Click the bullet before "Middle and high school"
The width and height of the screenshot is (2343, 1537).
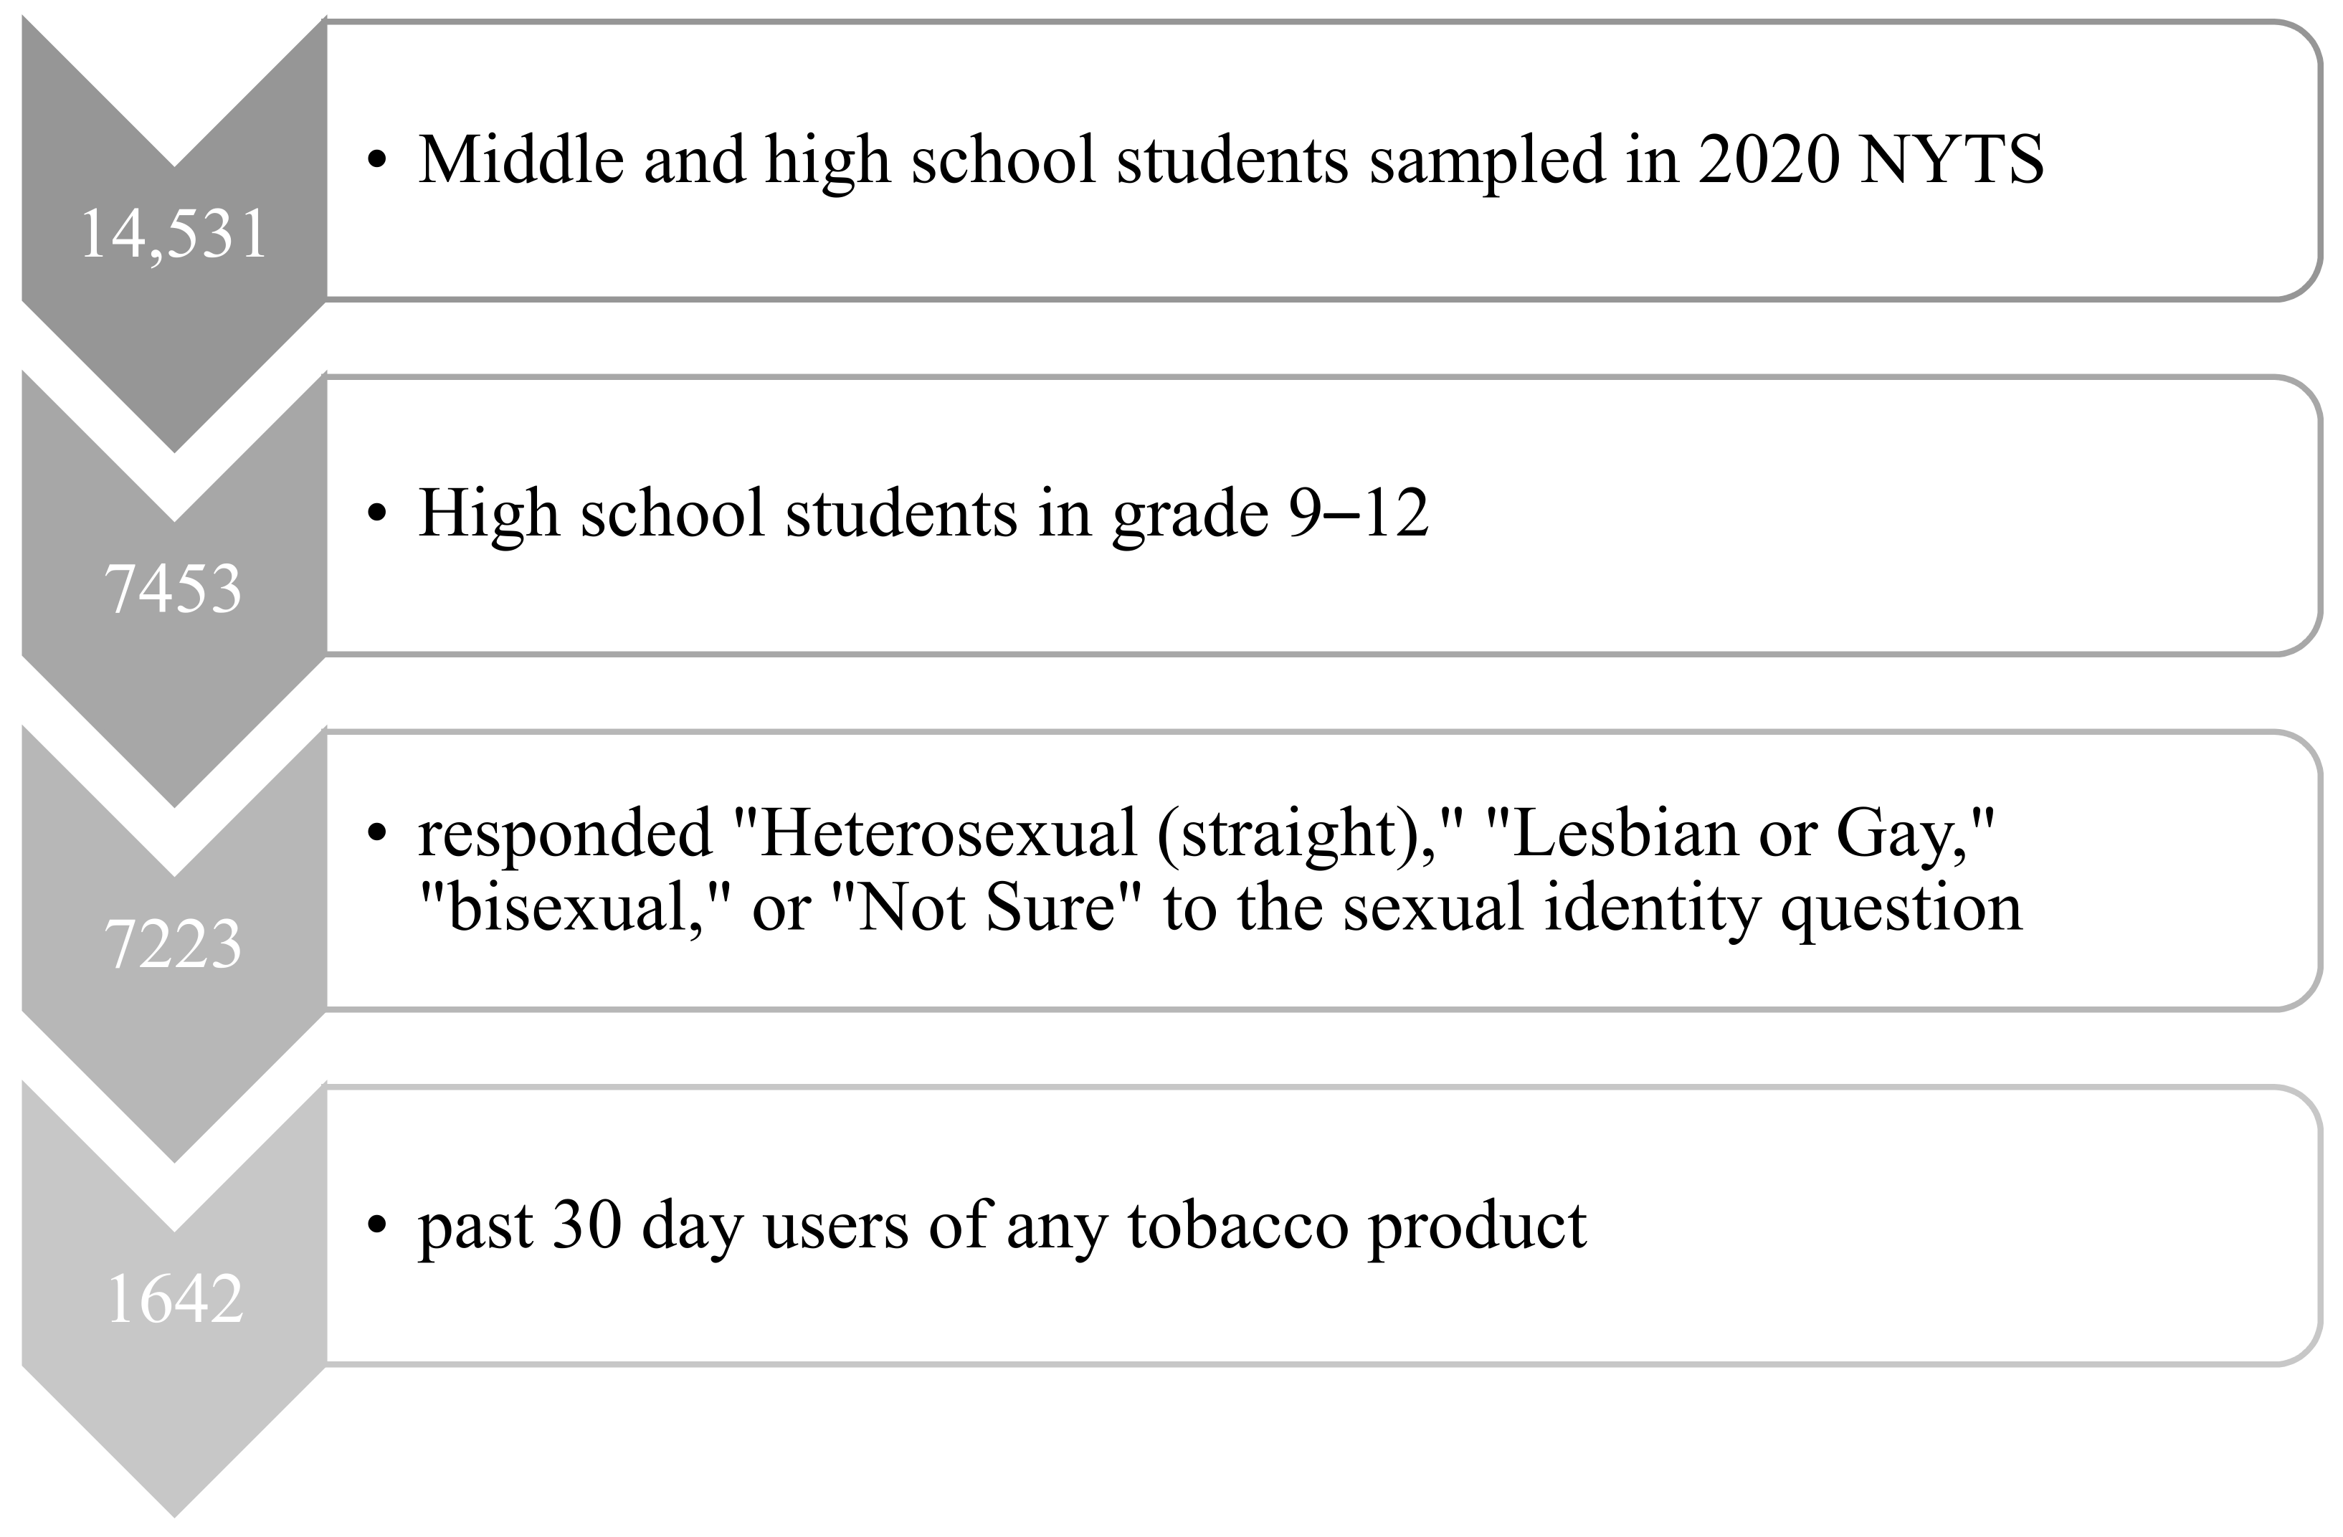tap(375, 161)
